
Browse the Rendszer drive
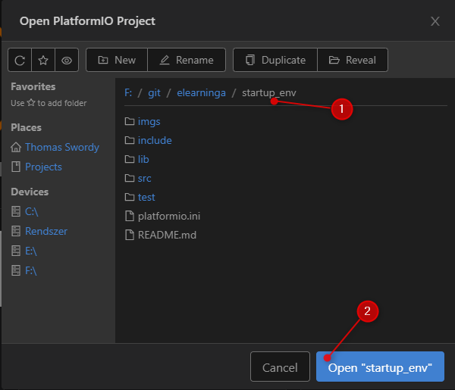tap(46, 231)
